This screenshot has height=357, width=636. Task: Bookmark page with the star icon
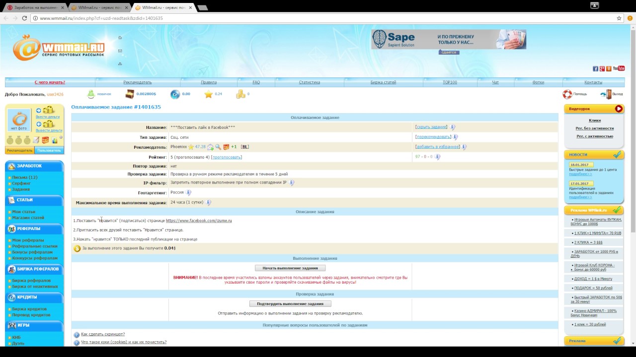click(x=619, y=18)
